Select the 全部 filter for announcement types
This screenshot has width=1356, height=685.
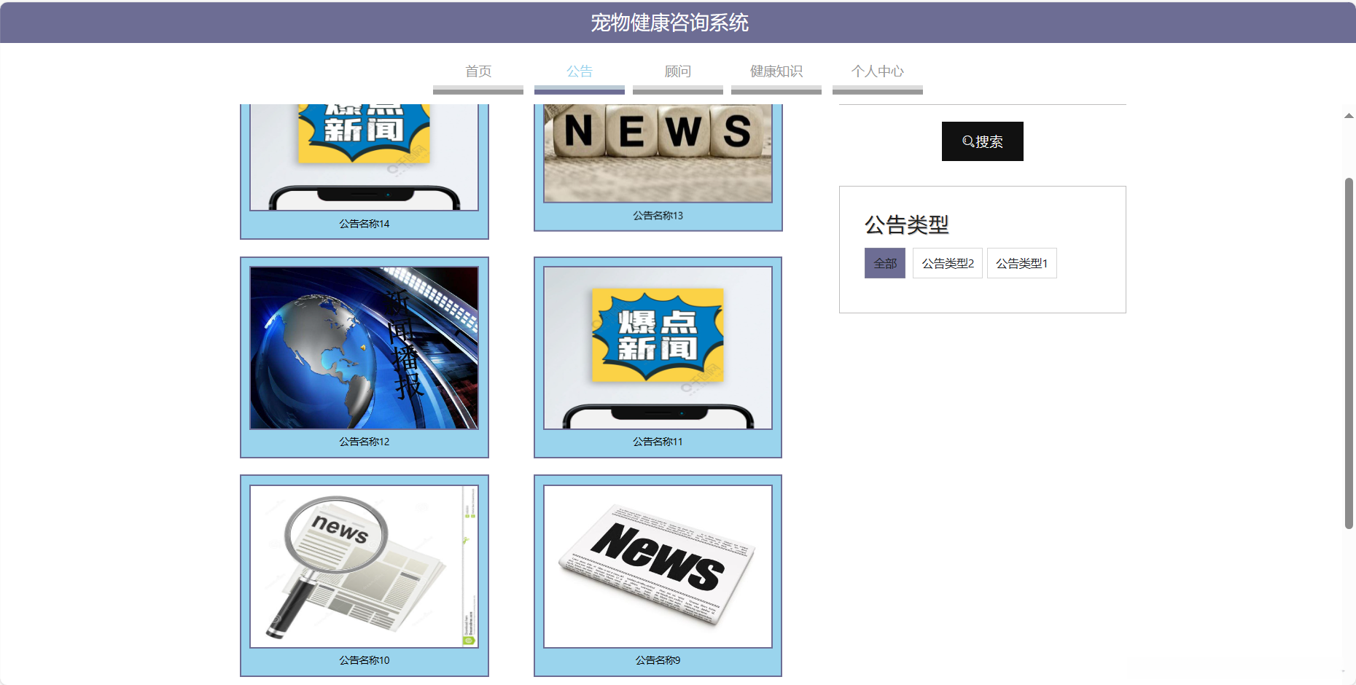pos(884,262)
